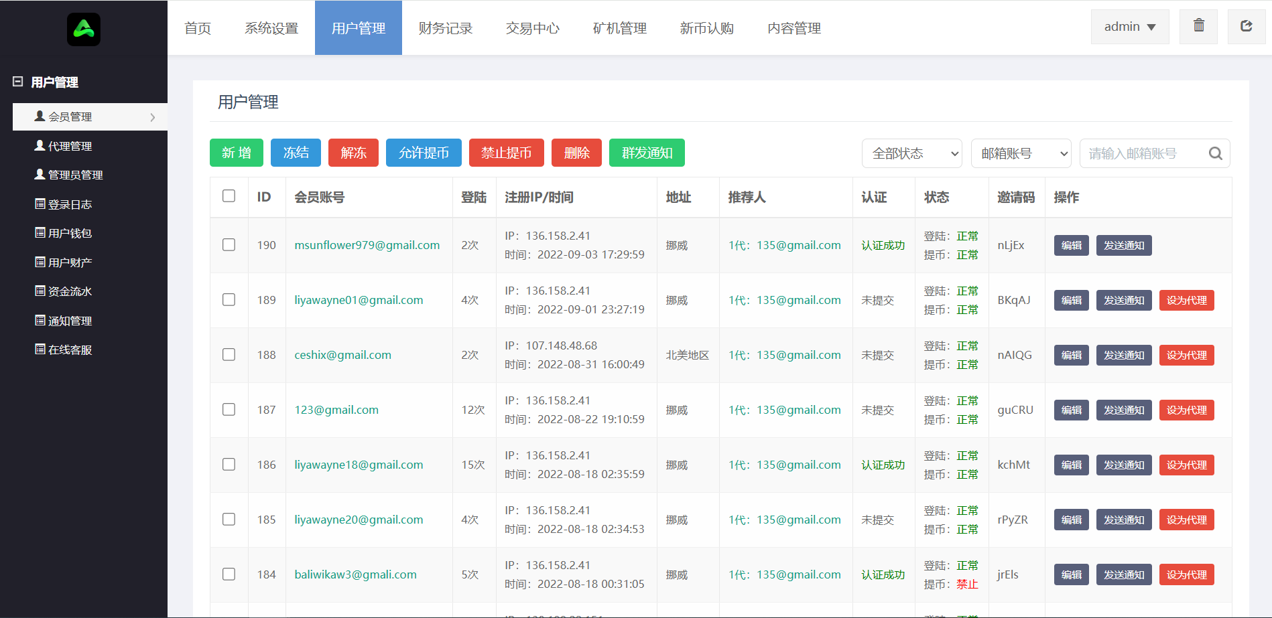Click the share/logout arrow icon
This screenshot has height=618, width=1272.
tap(1246, 26)
